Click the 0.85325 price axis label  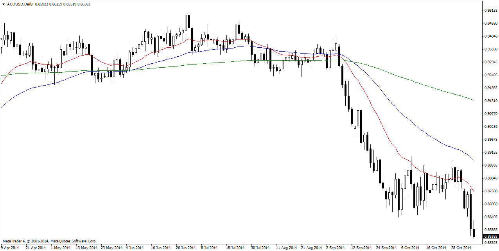[490, 243]
